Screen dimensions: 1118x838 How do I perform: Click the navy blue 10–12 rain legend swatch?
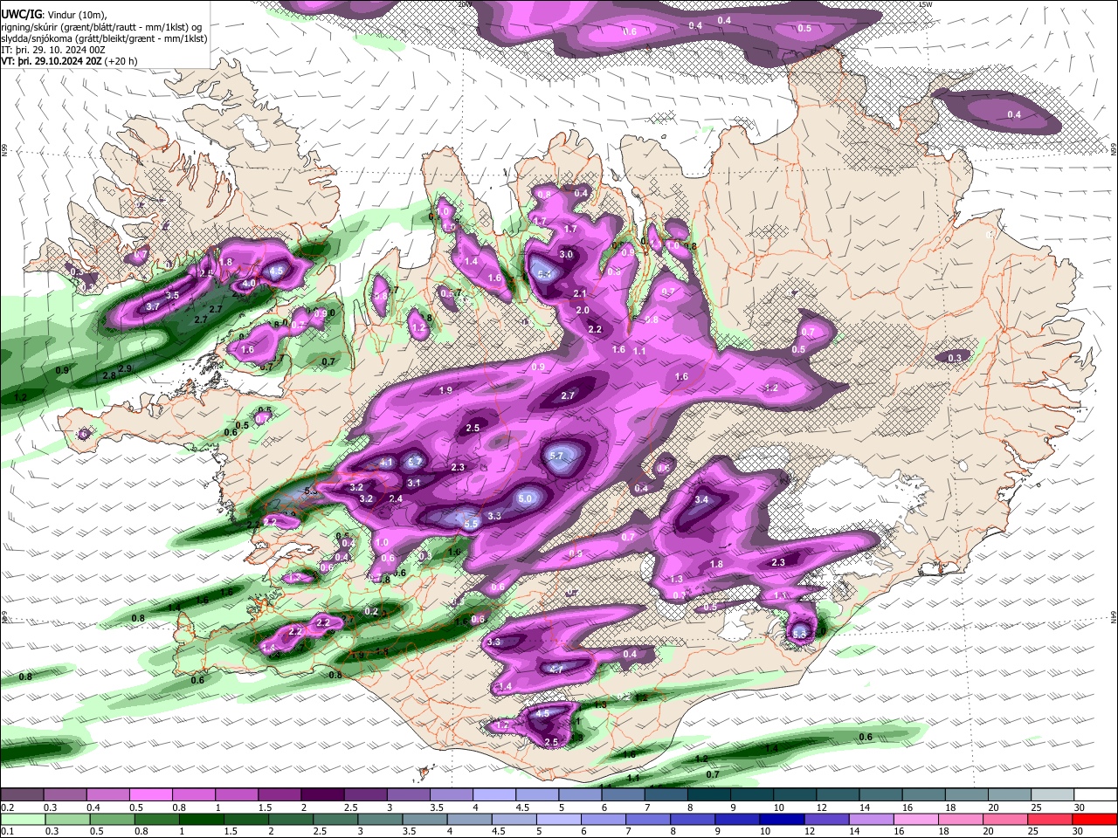pos(782,819)
